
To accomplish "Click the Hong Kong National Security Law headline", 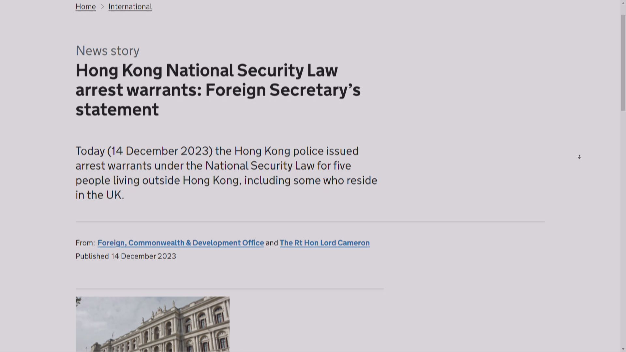I will coord(207,70).
